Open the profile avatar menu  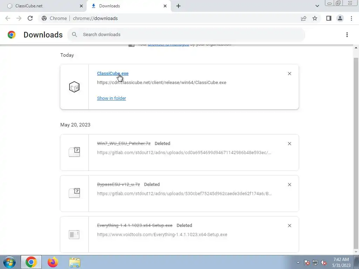pos(340,18)
